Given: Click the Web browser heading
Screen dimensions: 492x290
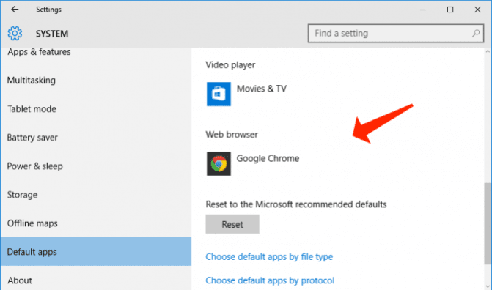Looking at the screenshot, I should point(232,135).
